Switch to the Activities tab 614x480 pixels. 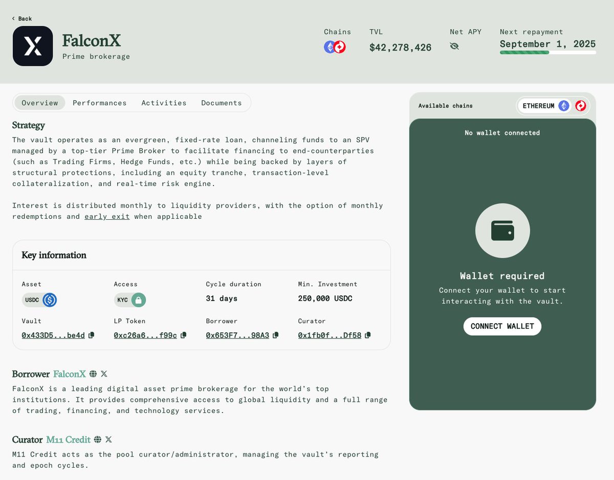pos(164,103)
